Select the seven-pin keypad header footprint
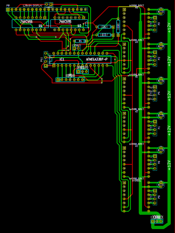This screenshot has height=233, width=175. [70, 80]
